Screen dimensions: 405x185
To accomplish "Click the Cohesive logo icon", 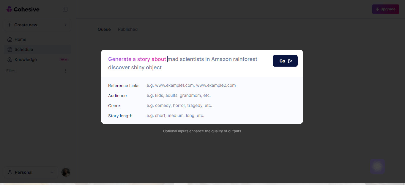I will (9, 9).
